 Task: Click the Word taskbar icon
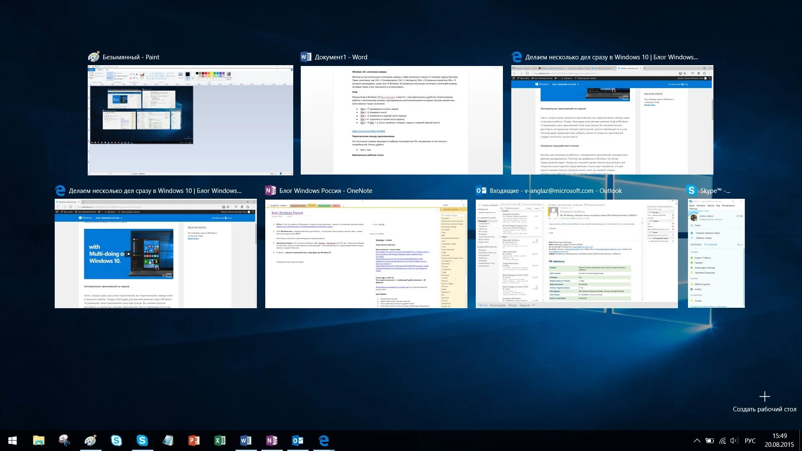(x=246, y=441)
